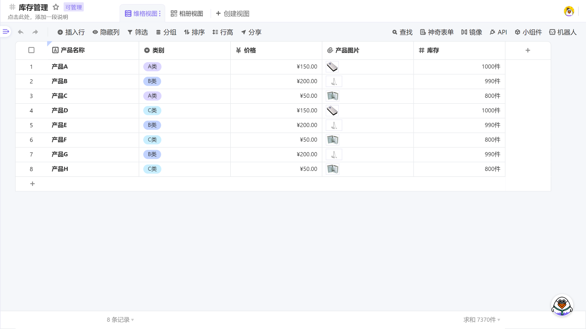The image size is (586, 329).
Task: Click 创建视图 to create a new view
Action: (232, 13)
